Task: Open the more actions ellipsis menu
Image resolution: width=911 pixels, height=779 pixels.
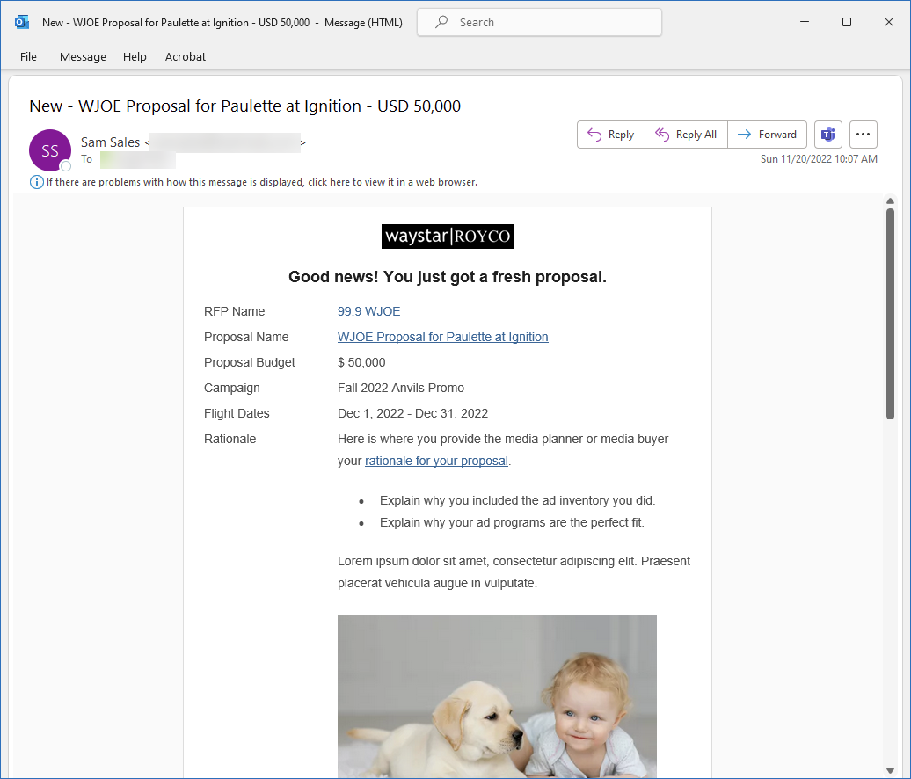Action: click(x=863, y=135)
